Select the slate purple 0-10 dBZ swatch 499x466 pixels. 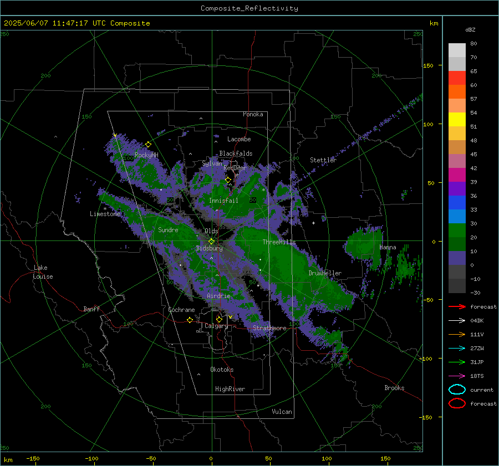457,258
